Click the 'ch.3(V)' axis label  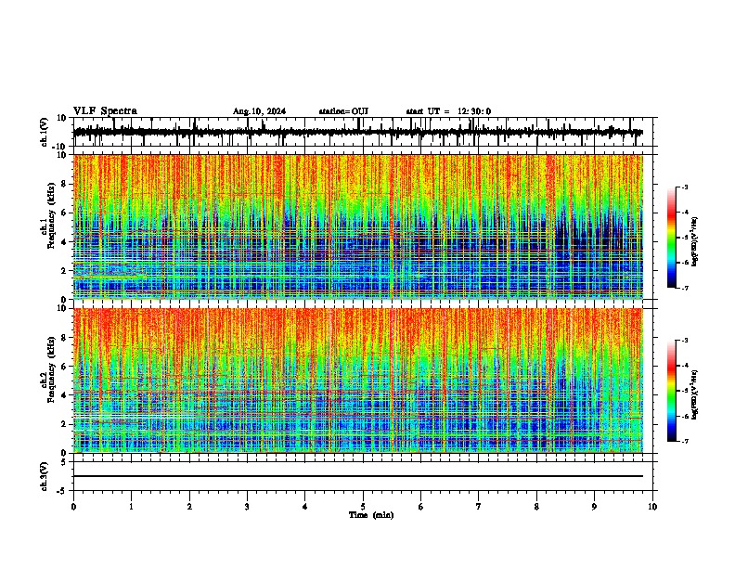[45, 476]
